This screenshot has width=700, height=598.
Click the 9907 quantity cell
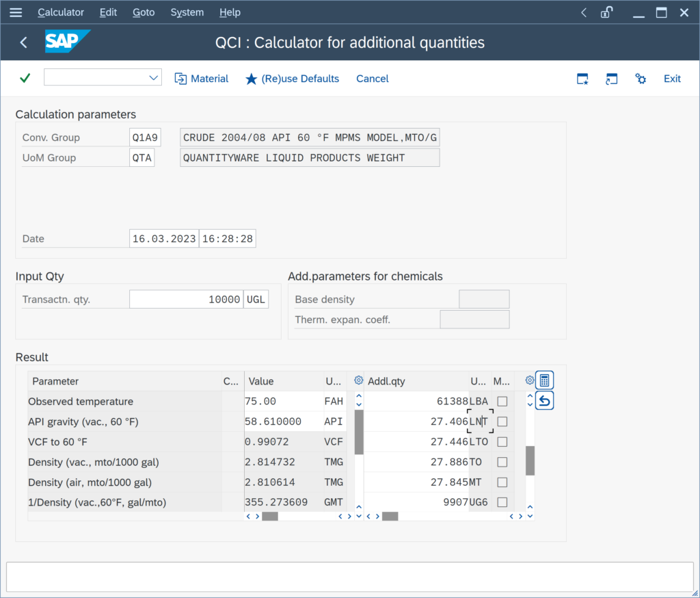pyautogui.click(x=416, y=502)
